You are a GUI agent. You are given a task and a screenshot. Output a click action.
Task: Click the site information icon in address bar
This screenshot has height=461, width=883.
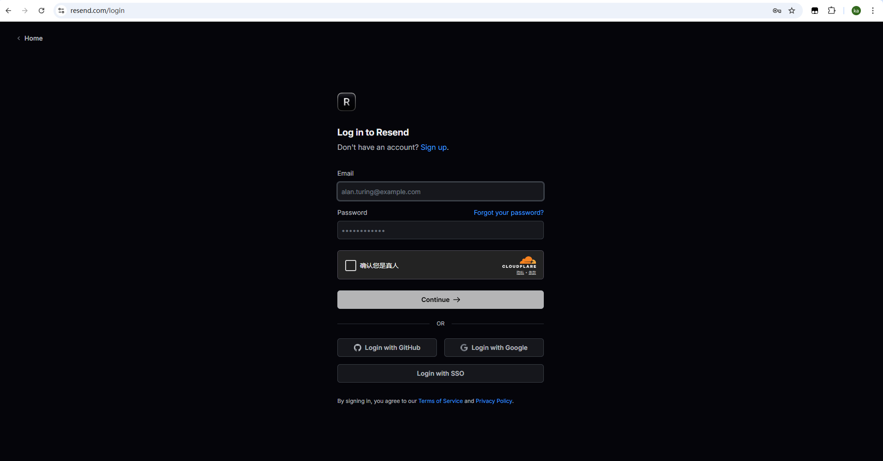61,11
